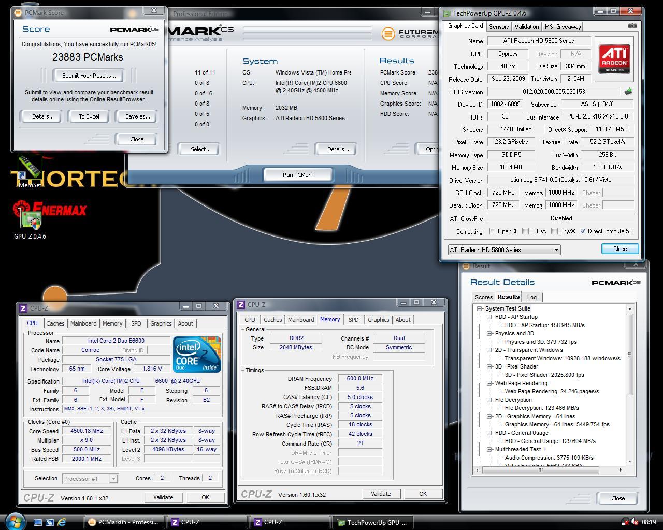Click Show Desktop in Quick Launch

(x=38, y=522)
